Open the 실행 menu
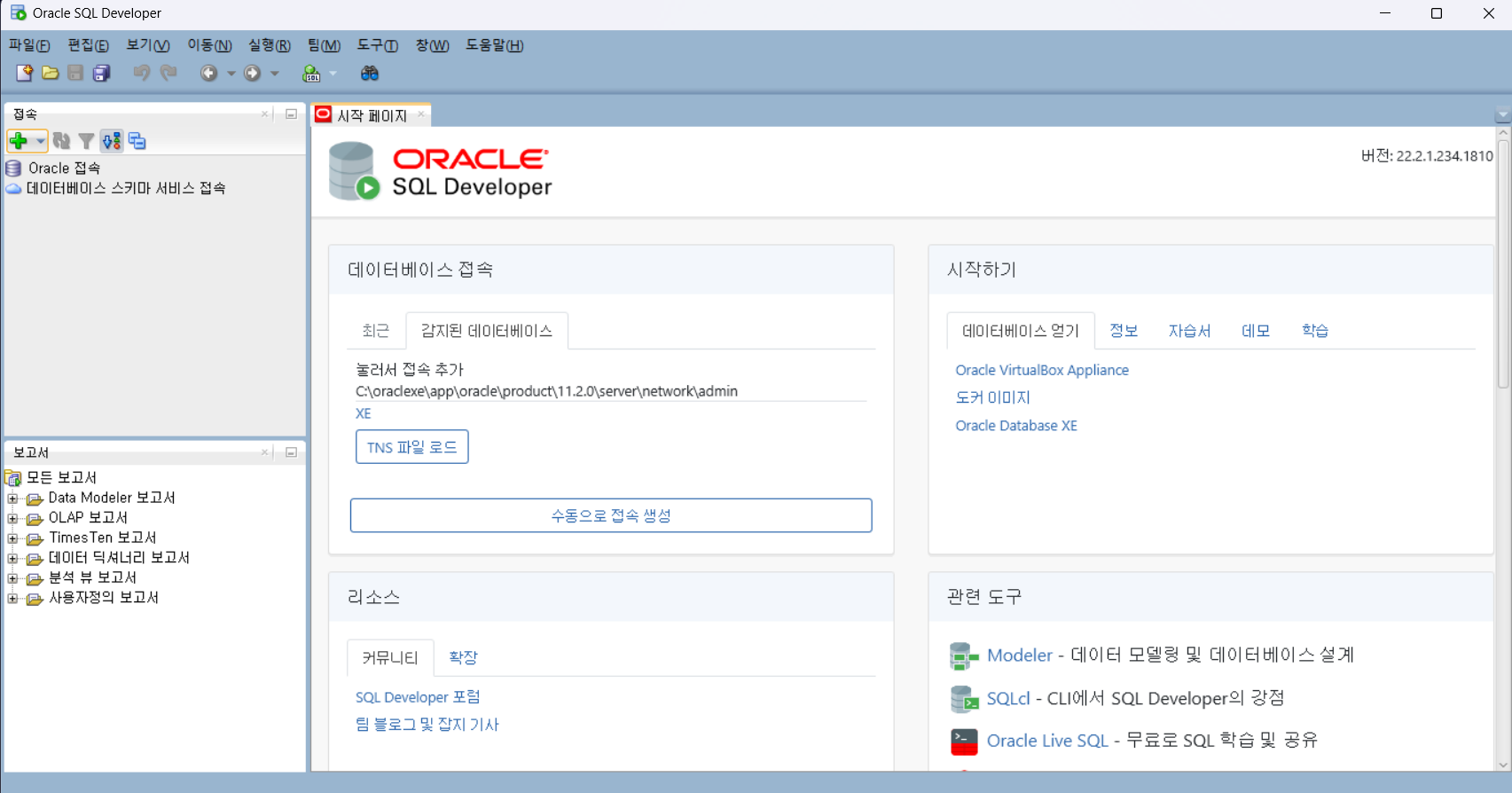Viewport: 1512px width, 793px height. click(270, 45)
